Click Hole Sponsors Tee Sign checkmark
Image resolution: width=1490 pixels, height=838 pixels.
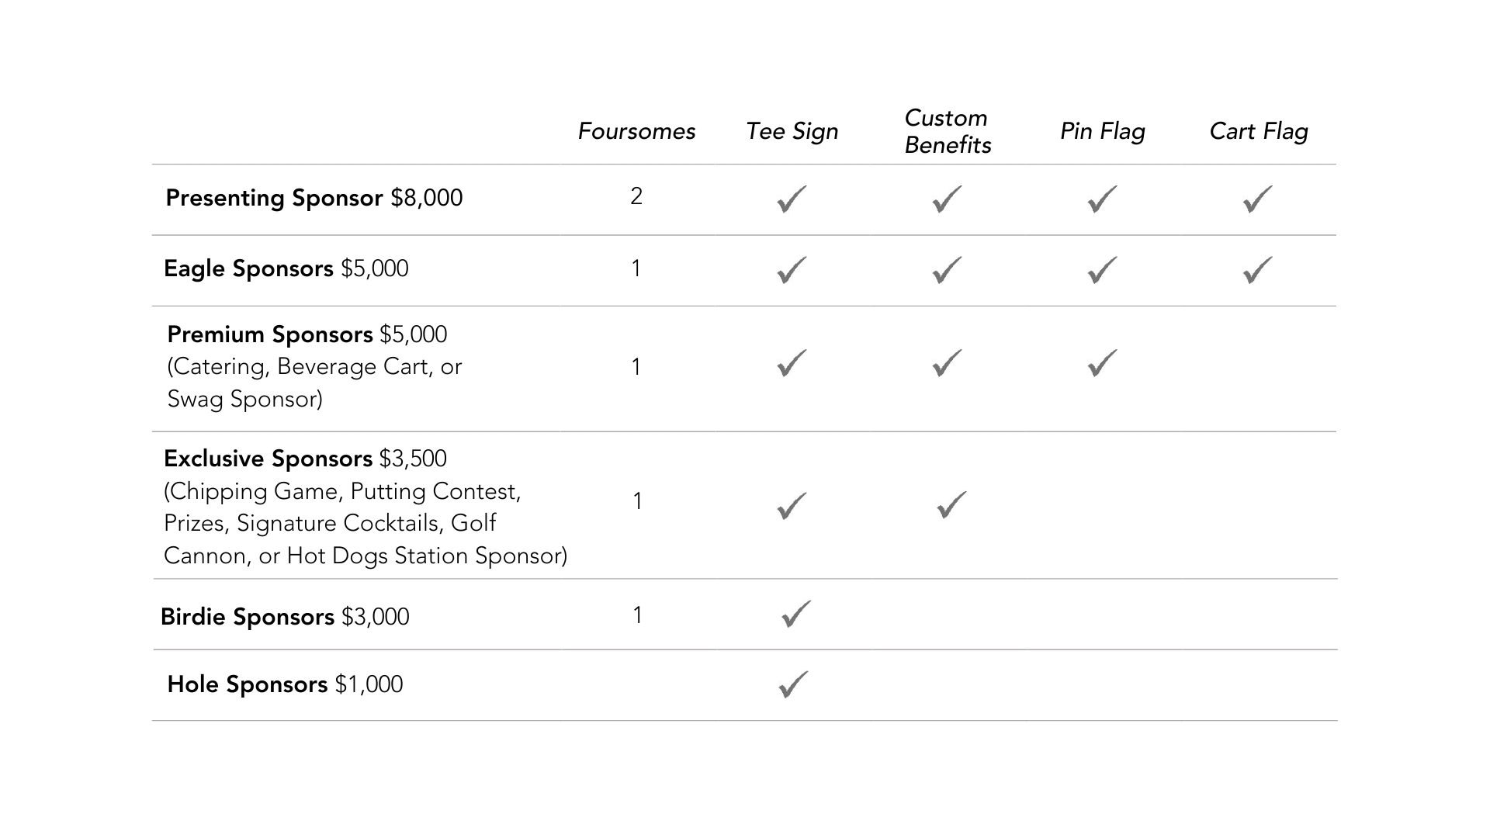click(793, 684)
